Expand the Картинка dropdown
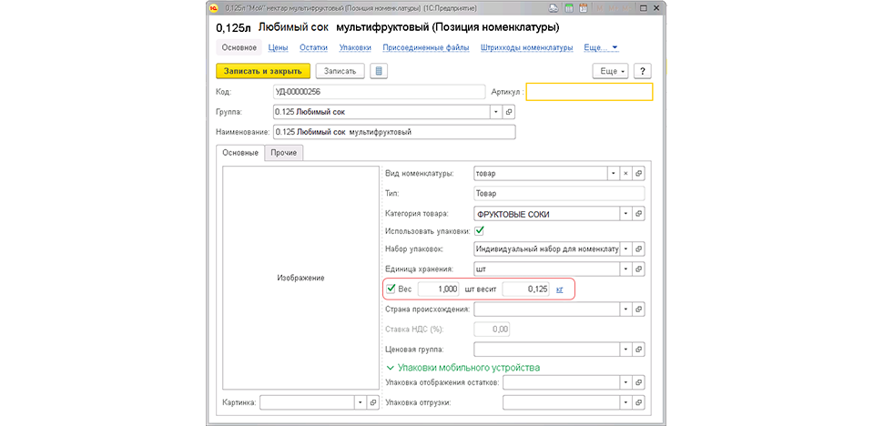874x426 pixels. [x=361, y=402]
